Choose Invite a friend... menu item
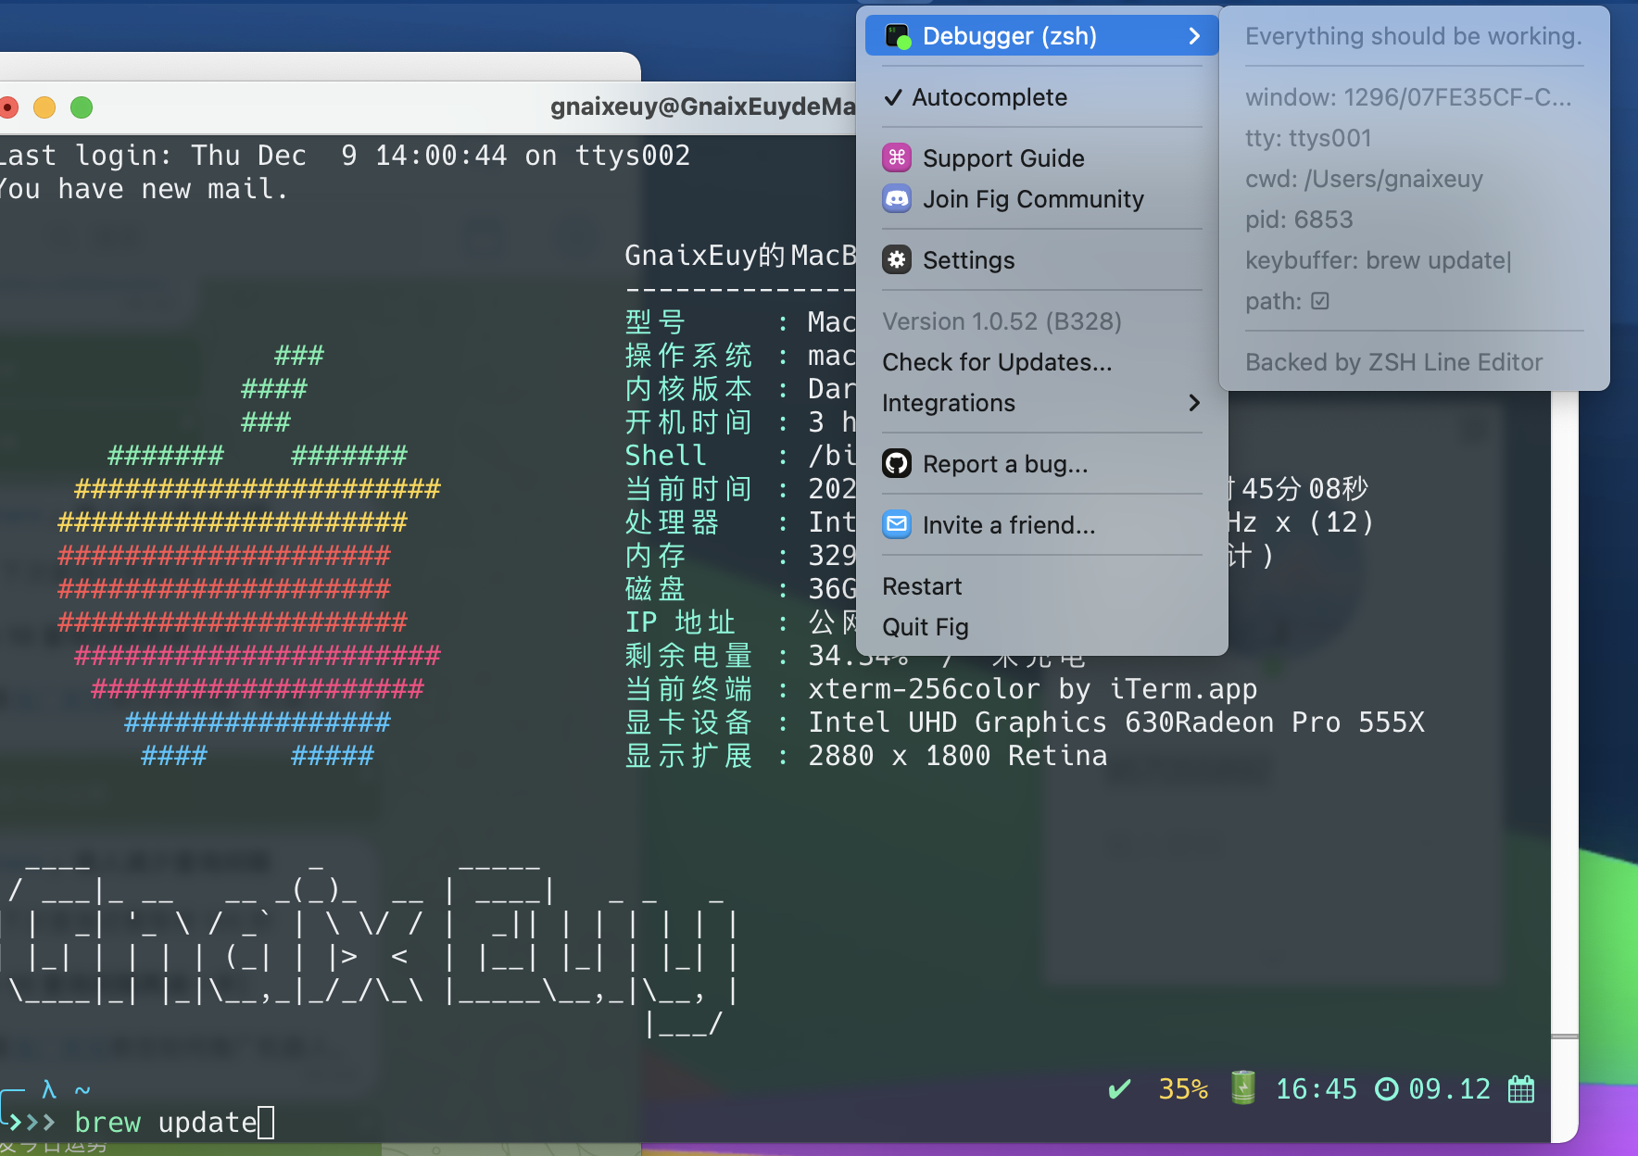The height and width of the screenshot is (1156, 1638). [x=1041, y=525]
